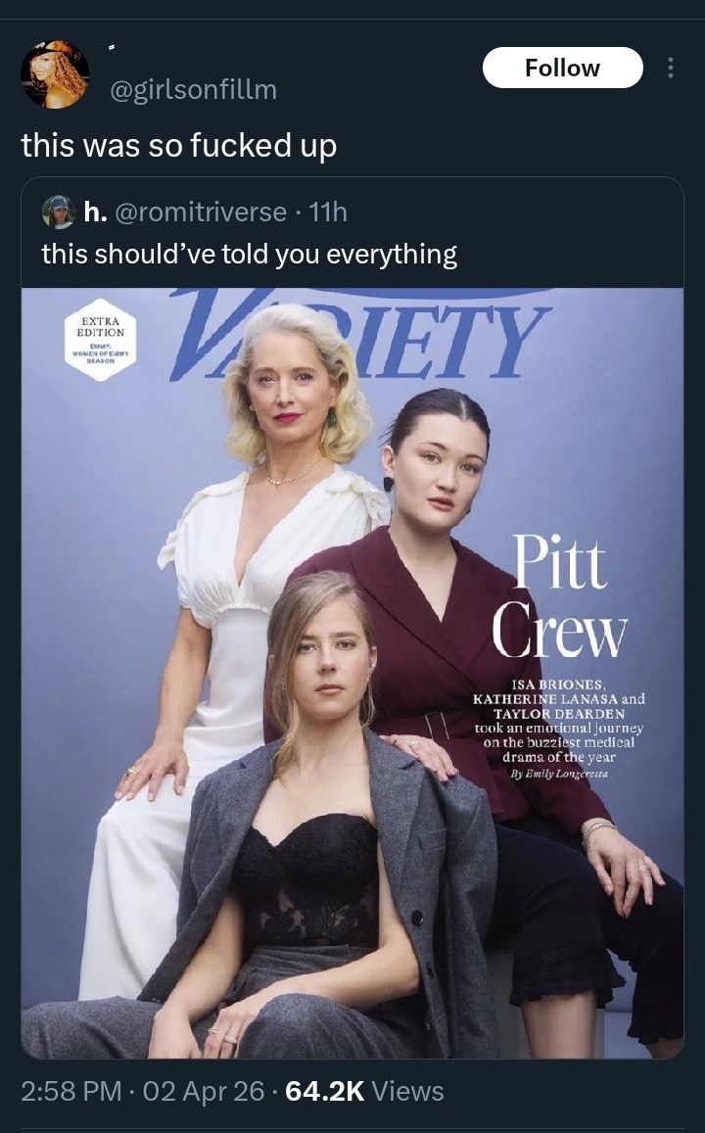Open the poster's profile avatar picture
705x1133 pixels.
[x=55, y=74]
